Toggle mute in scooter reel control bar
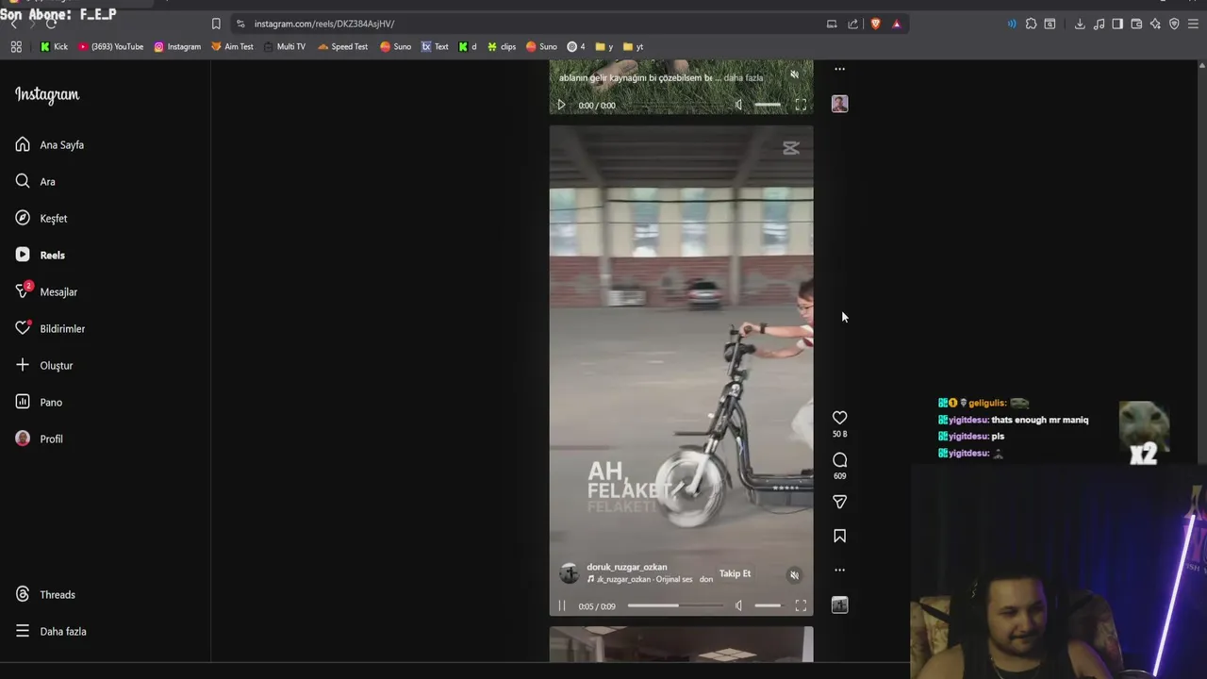Screen dimensions: 1207x679 (x=738, y=605)
